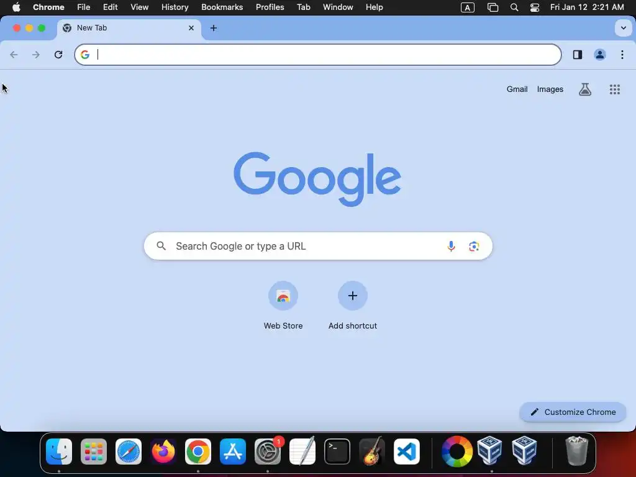Open the View menu
The width and height of the screenshot is (636, 477).
click(x=139, y=7)
